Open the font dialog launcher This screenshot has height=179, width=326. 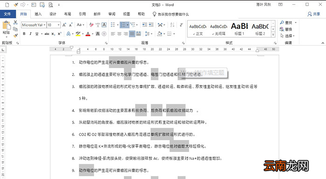tap(106, 43)
